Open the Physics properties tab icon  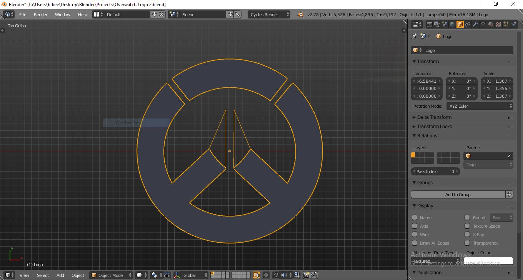pos(514,24)
